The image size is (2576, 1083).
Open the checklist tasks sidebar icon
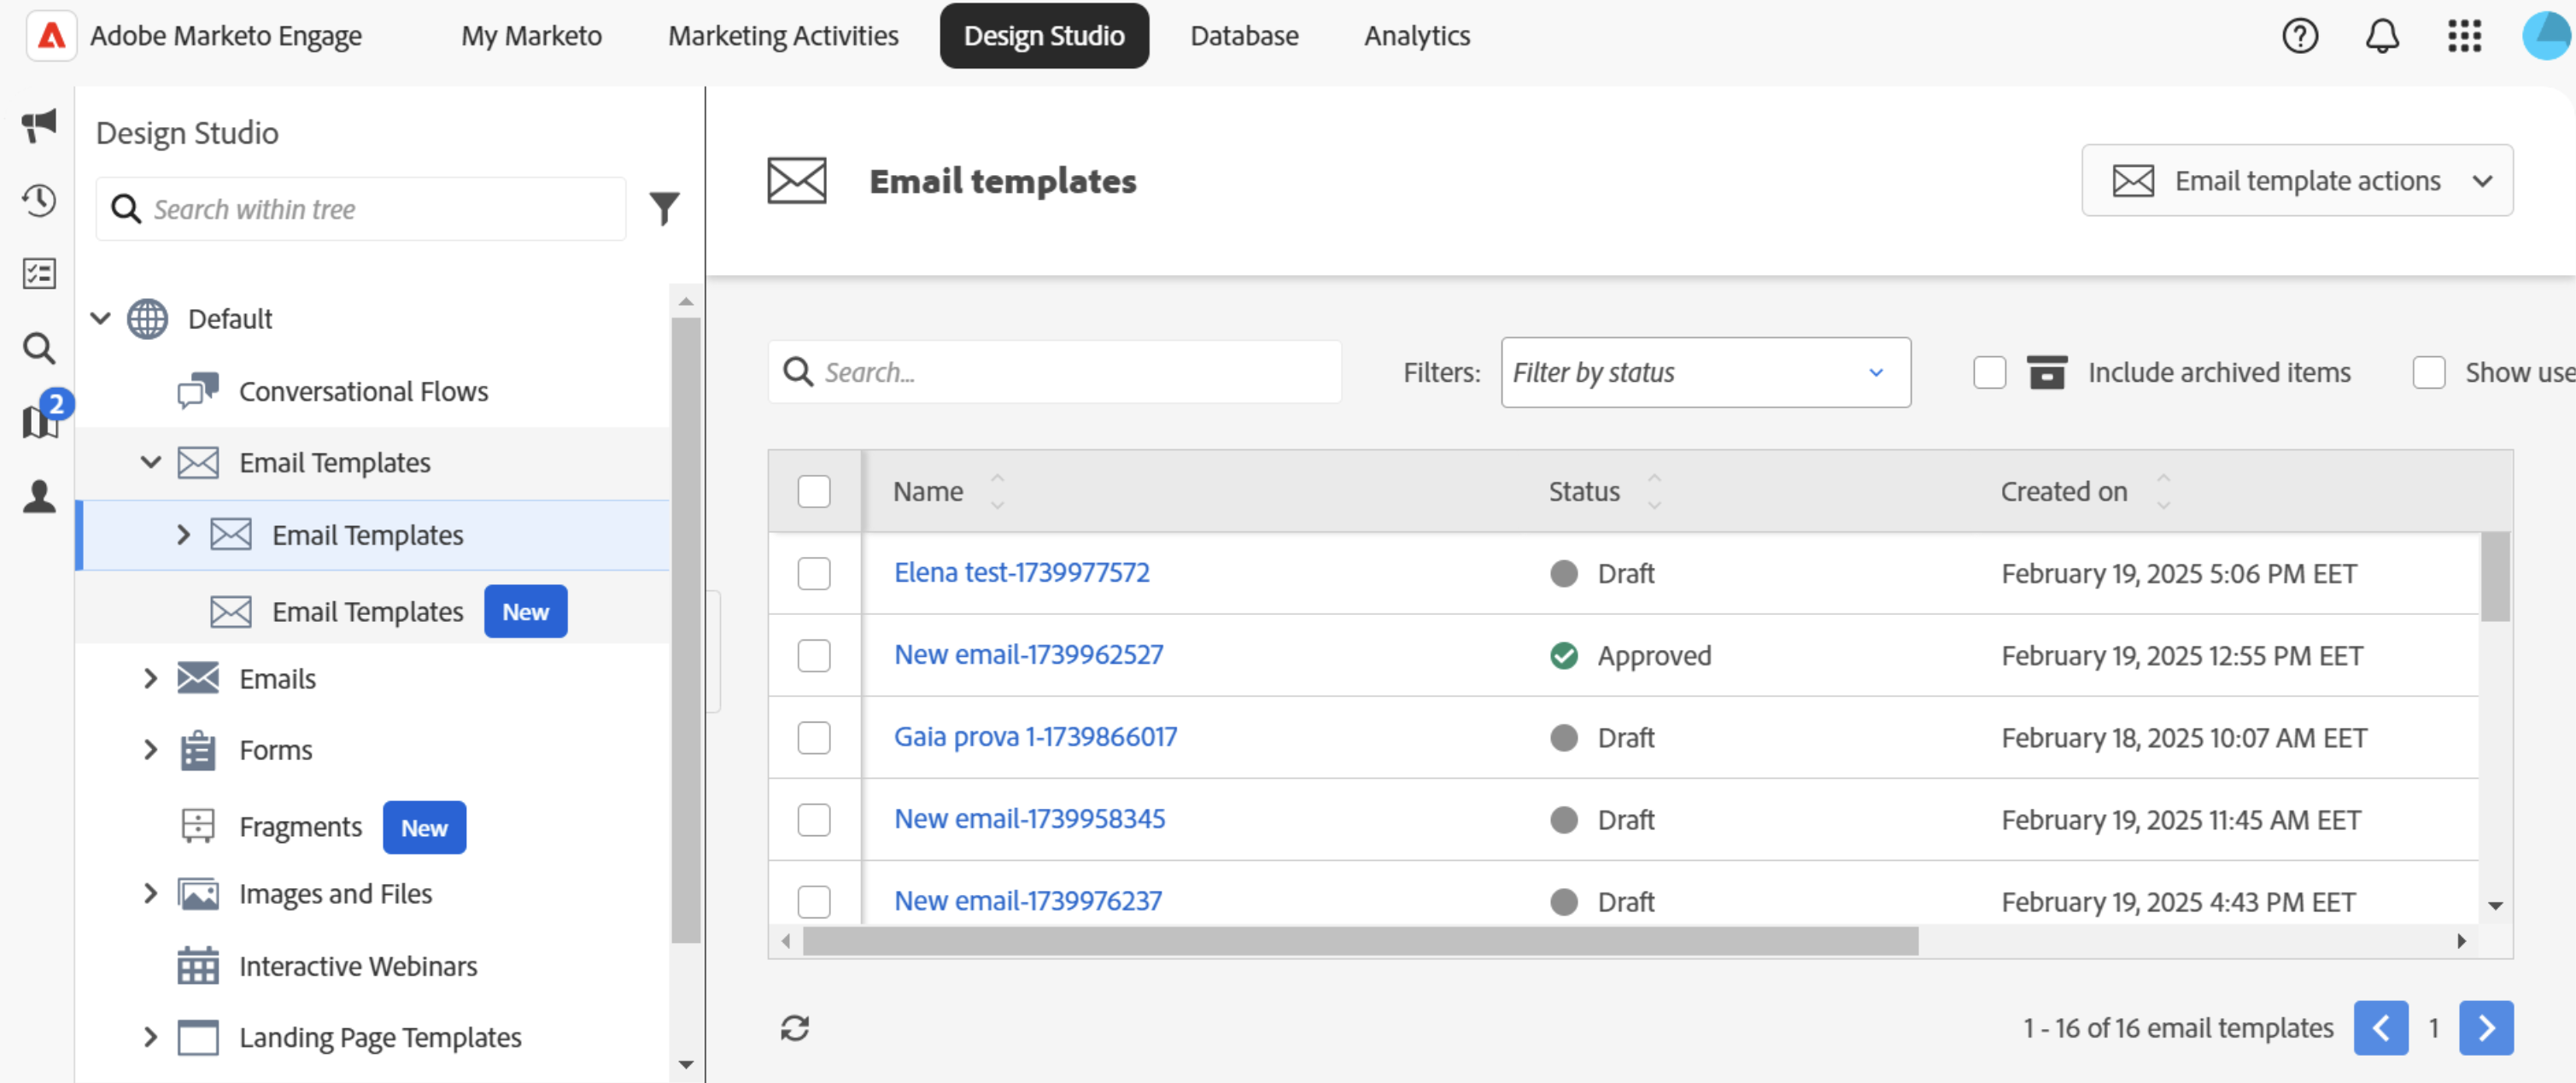(x=39, y=273)
